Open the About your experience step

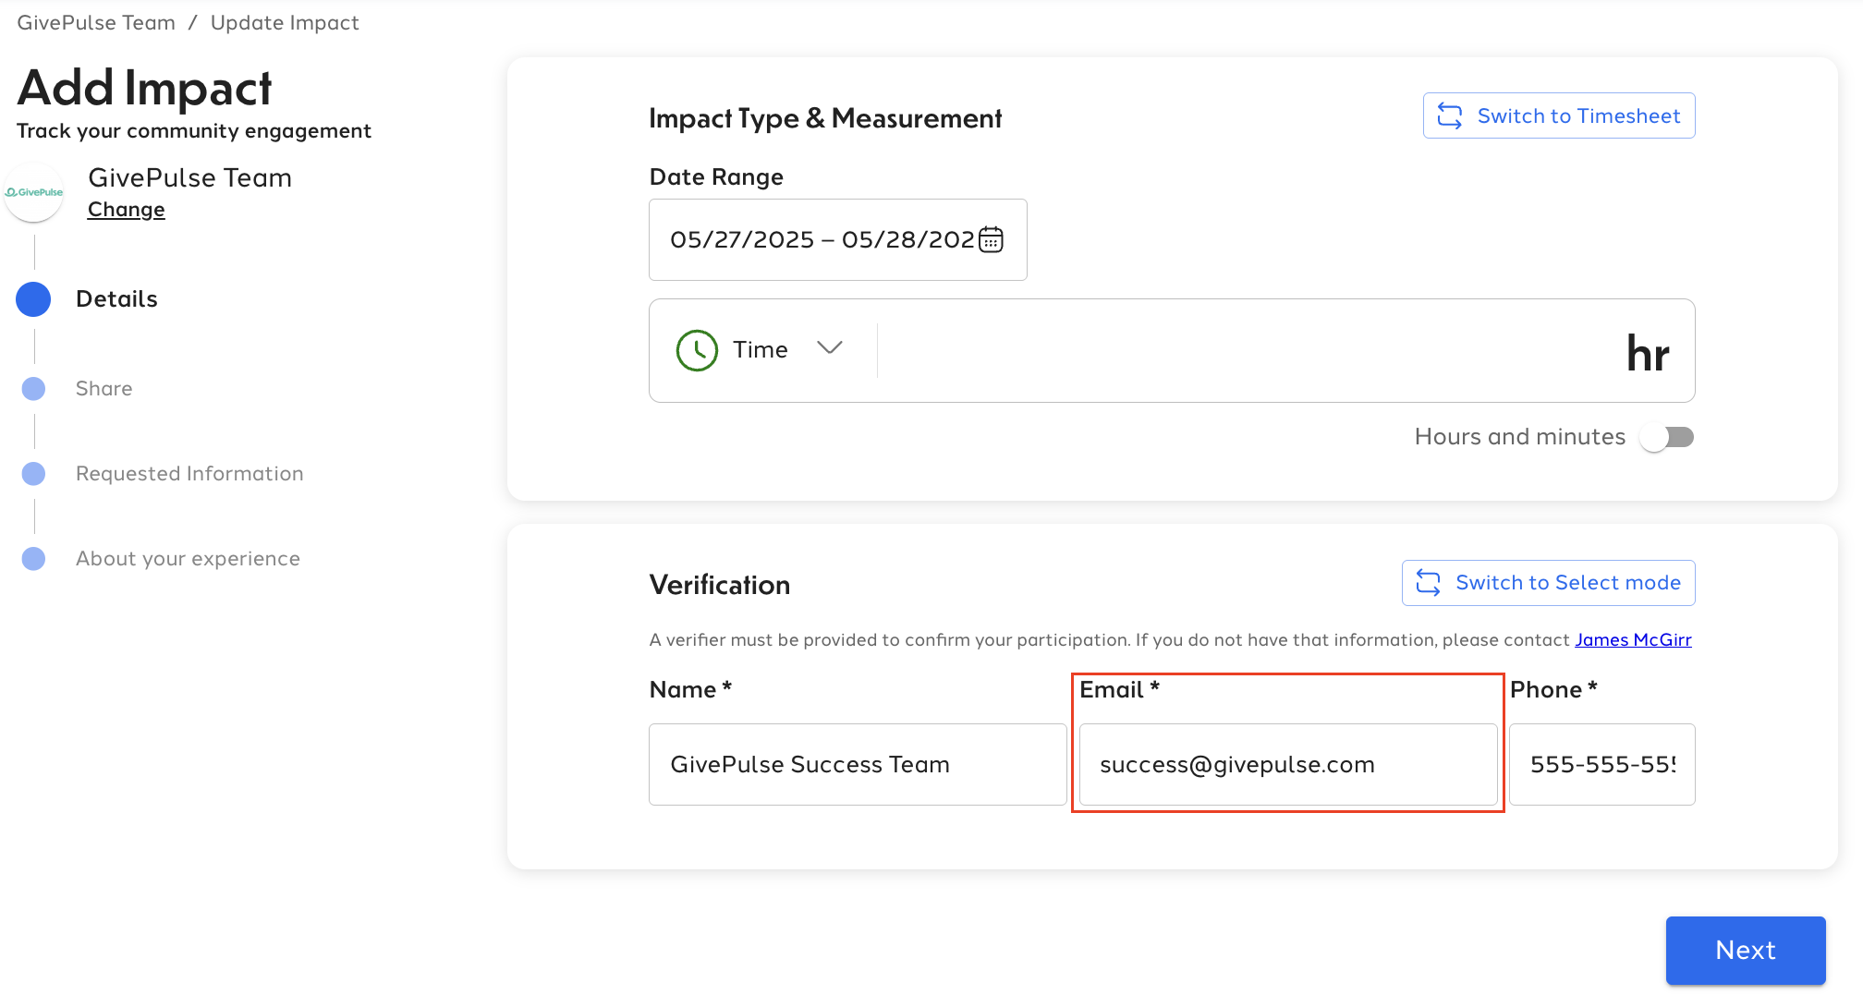[188, 559]
